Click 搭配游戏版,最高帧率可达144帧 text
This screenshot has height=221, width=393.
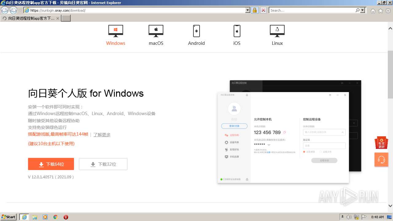click(x=58, y=134)
